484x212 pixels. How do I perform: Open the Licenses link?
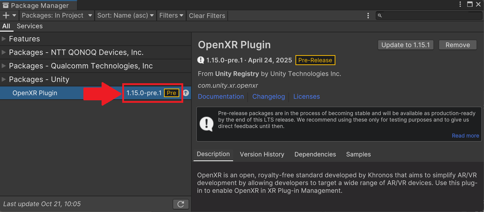(307, 96)
